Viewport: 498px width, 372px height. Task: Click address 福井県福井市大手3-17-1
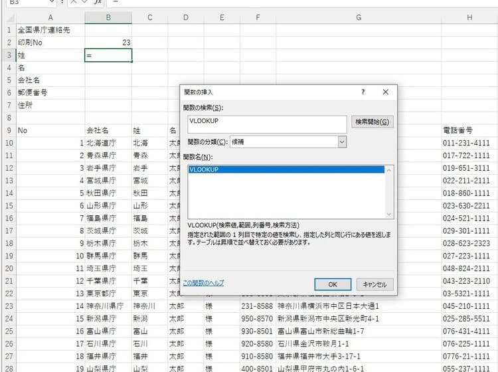tap(359, 357)
